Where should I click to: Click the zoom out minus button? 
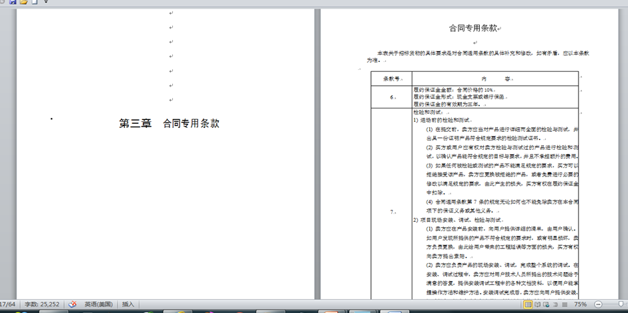(x=598, y=304)
